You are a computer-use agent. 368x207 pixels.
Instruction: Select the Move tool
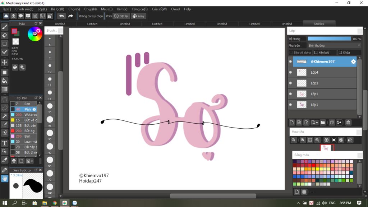click(x=4, y=62)
